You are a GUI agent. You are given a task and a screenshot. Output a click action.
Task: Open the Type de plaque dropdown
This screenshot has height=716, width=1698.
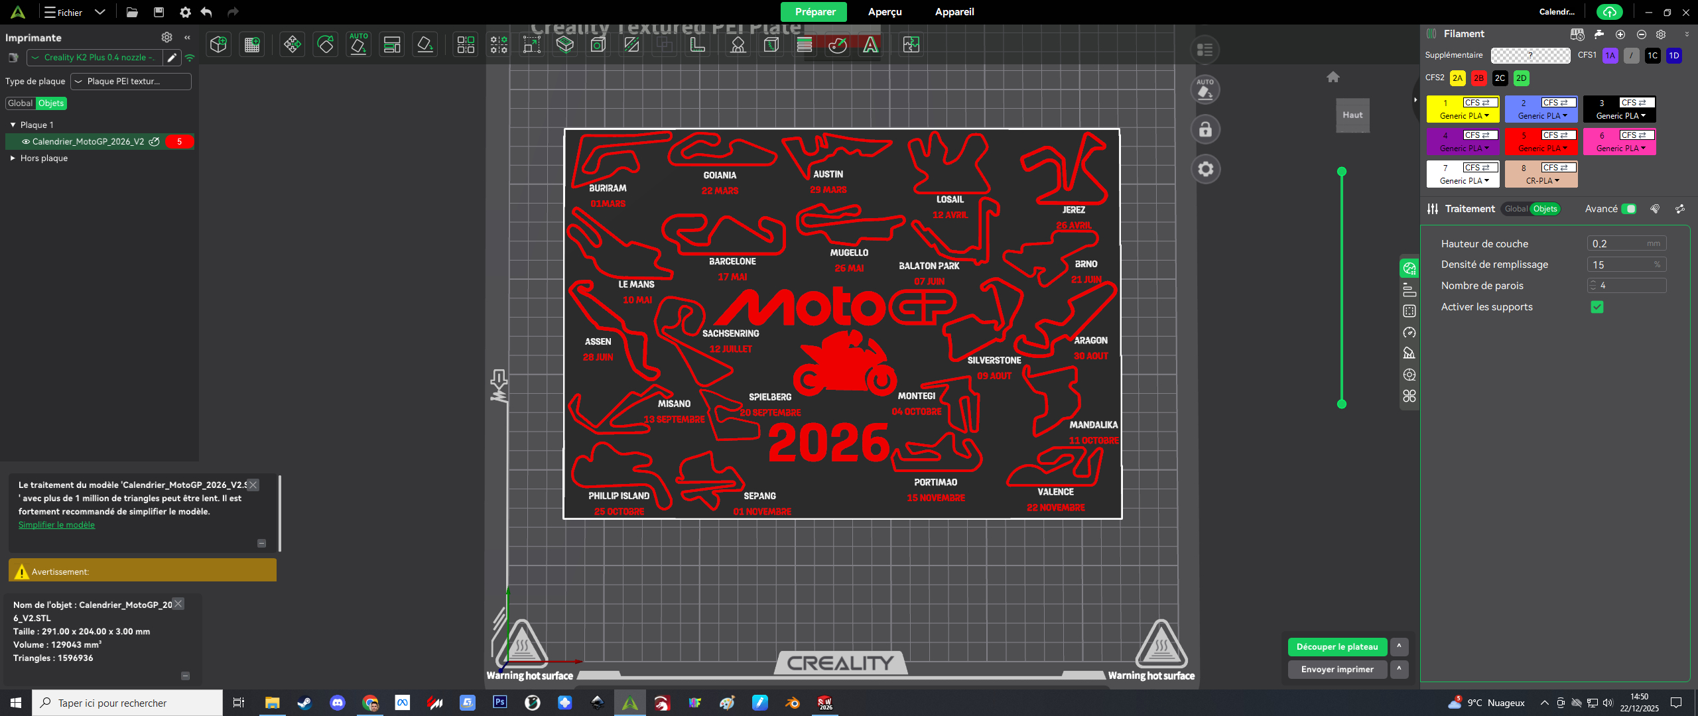pos(131,81)
